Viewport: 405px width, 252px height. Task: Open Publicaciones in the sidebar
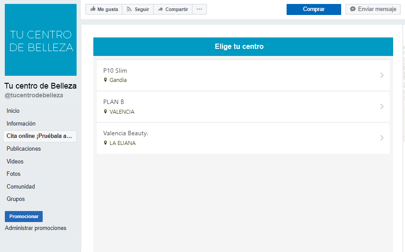(x=24, y=149)
